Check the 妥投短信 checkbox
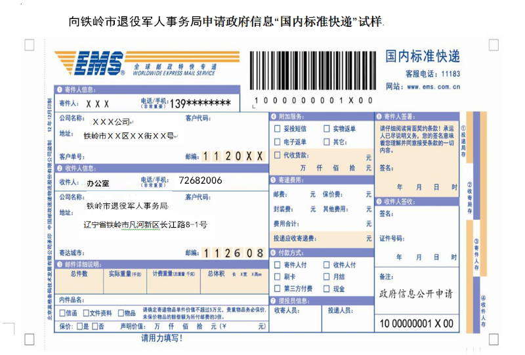Image resolution: width=525 pixels, height=355 pixels. tap(277, 129)
